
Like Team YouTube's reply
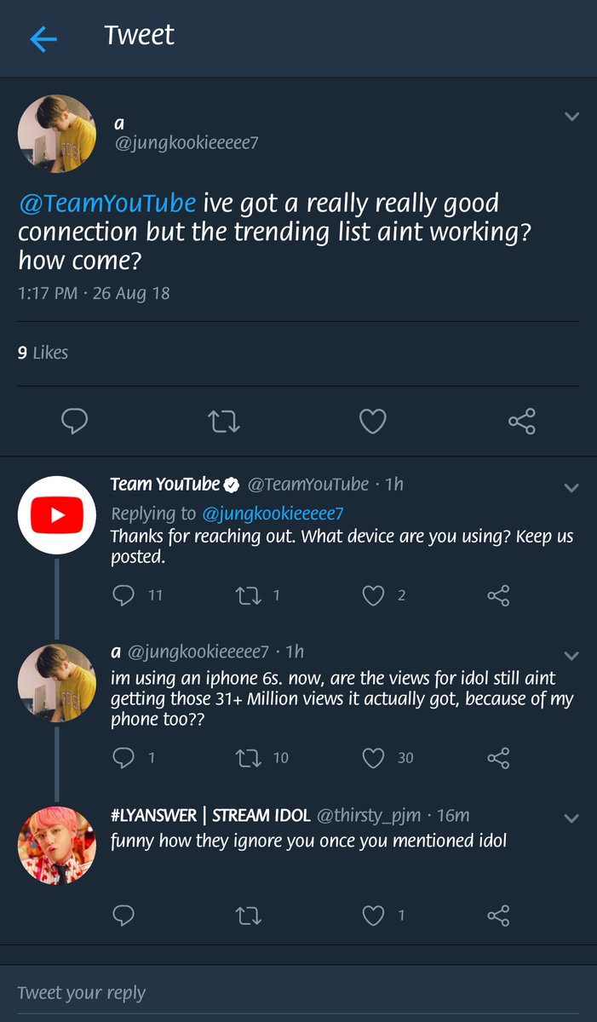(x=373, y=595)
